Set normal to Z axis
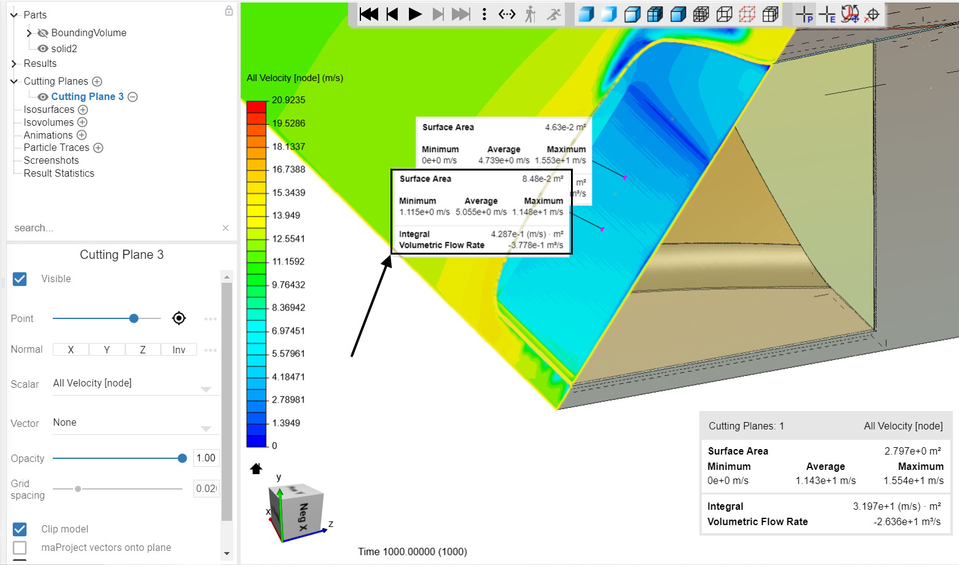 (142, 350)
